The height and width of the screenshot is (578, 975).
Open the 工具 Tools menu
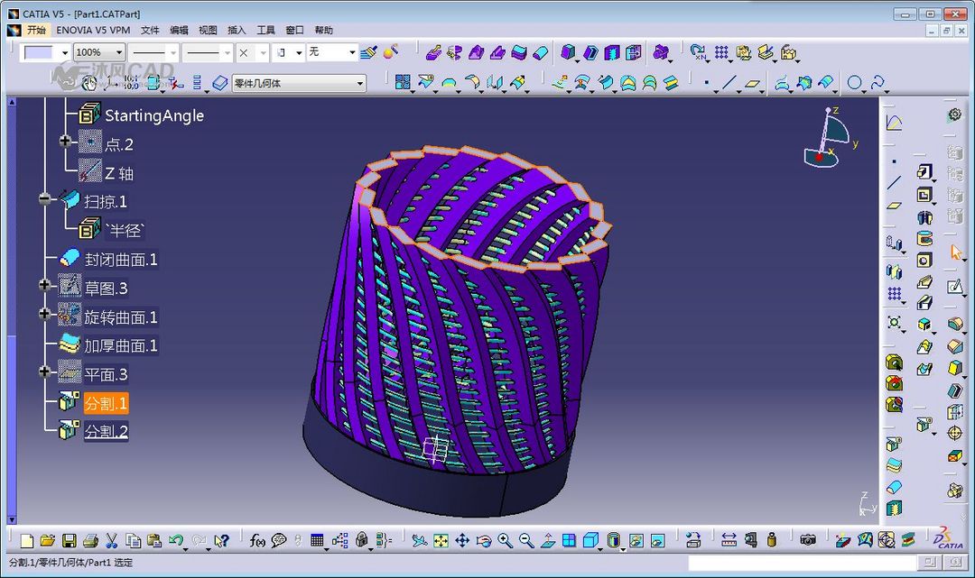click(265, 30)
